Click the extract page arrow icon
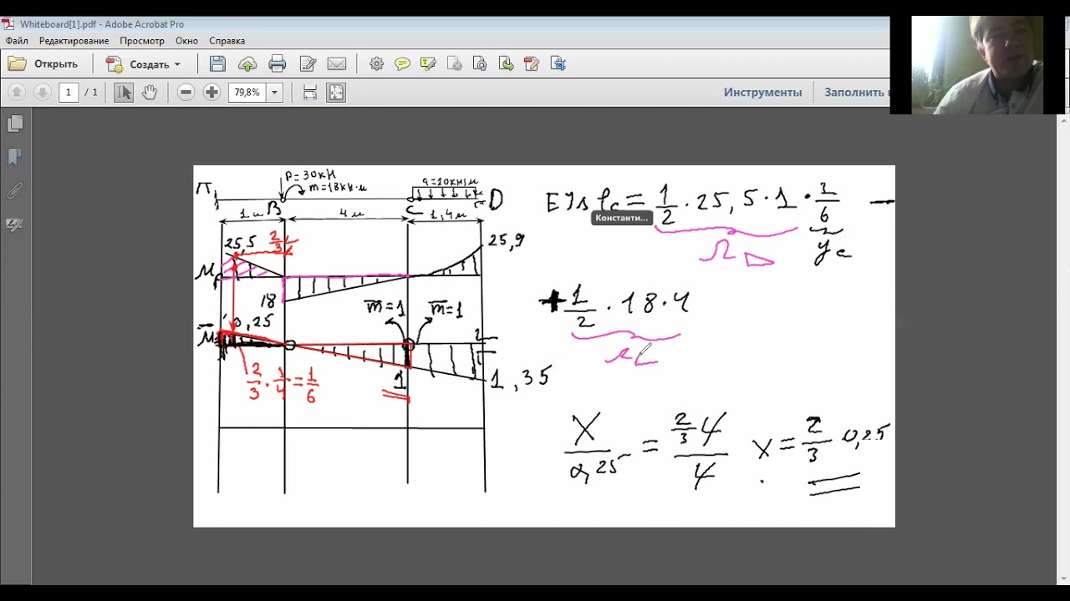The image size is (1070, 601). pyautogui.click(x=506, y=64)
